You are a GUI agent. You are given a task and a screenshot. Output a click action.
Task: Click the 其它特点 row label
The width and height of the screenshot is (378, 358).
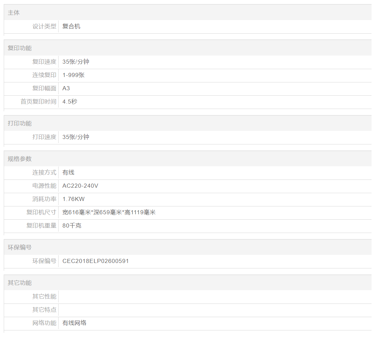(x=44, y=310)
